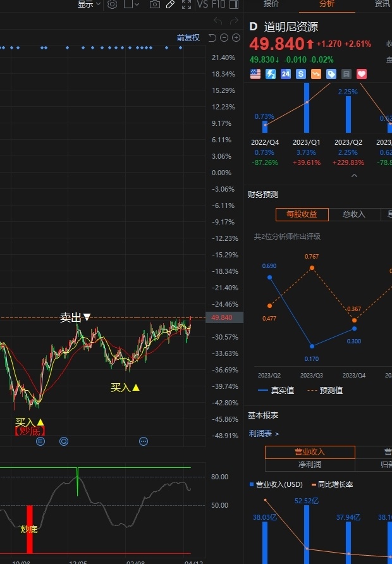
Task: Select the 总收入 total revenue tab
Action: tap(354, 214)
